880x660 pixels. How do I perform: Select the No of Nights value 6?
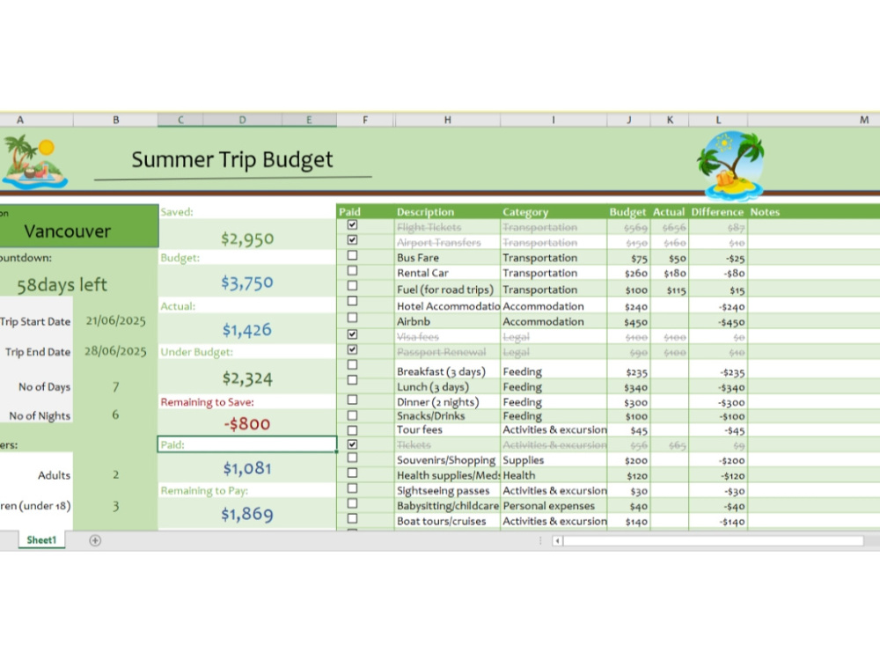(x=115, y=414)
